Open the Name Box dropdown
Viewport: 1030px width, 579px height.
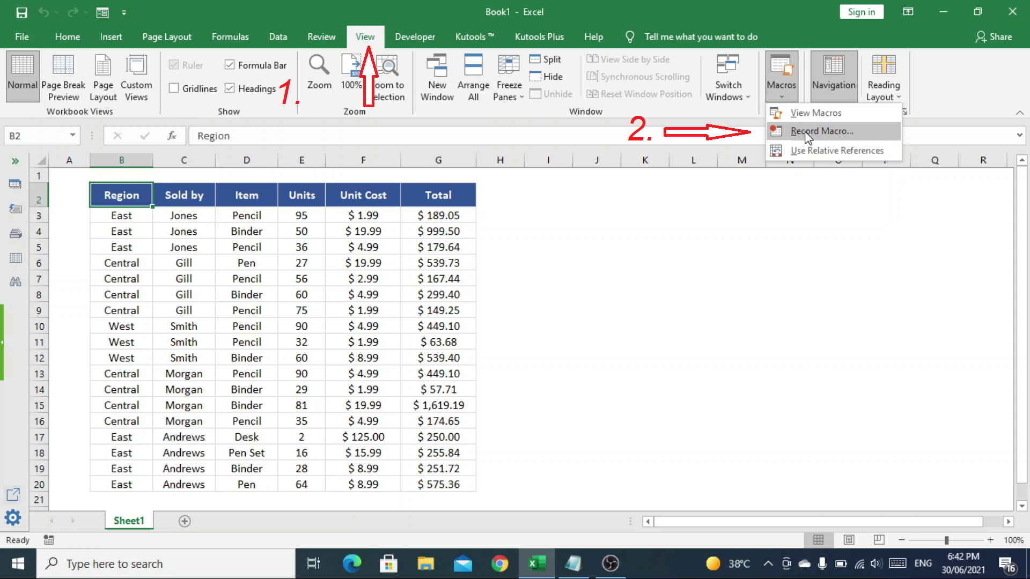pyautogui.click(x=73, y=136)
